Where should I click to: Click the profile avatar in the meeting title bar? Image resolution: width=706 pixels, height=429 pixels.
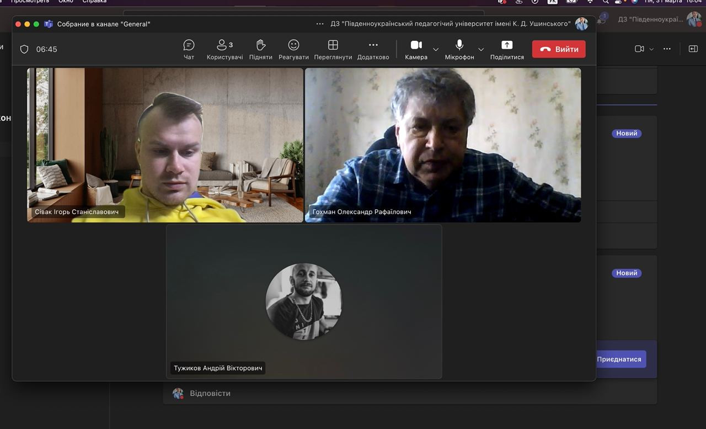pyautogui.click(x=581, y=24)
